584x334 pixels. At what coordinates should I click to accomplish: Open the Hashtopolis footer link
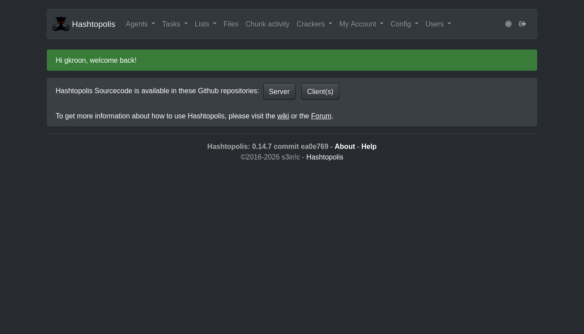pos(325,157)
